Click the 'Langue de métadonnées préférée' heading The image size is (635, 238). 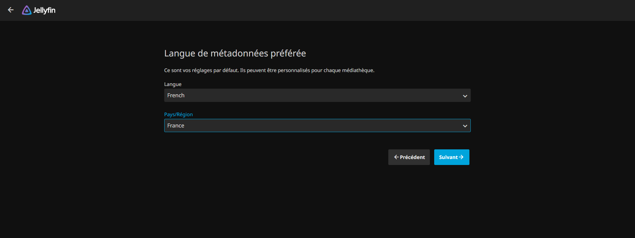pyautogui.click(x=235, y=53)
